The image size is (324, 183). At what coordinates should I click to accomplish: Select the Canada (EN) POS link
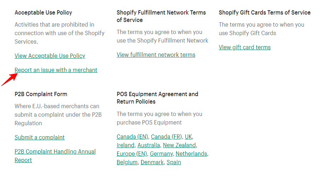coord(132,137)
